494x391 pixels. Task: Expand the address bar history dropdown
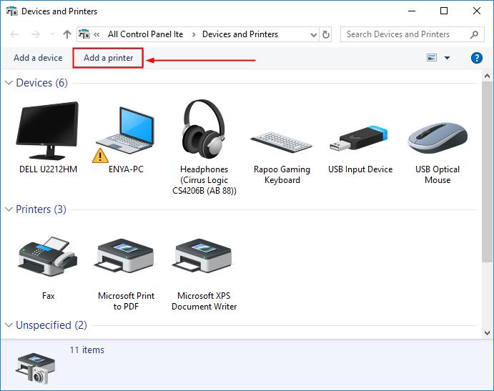313,34
